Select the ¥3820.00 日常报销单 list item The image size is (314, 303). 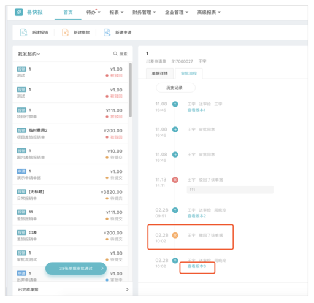(x=70, y=194)
